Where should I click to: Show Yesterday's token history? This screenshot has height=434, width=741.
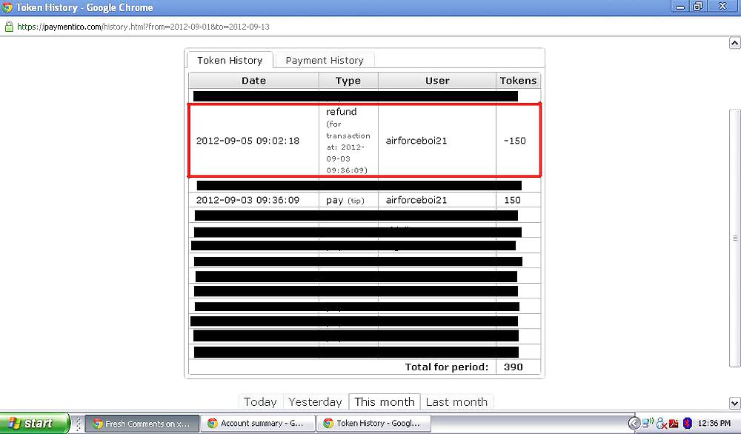[315, 401]
